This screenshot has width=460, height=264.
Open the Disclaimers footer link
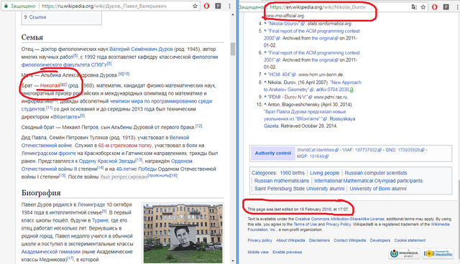point(319,240)
